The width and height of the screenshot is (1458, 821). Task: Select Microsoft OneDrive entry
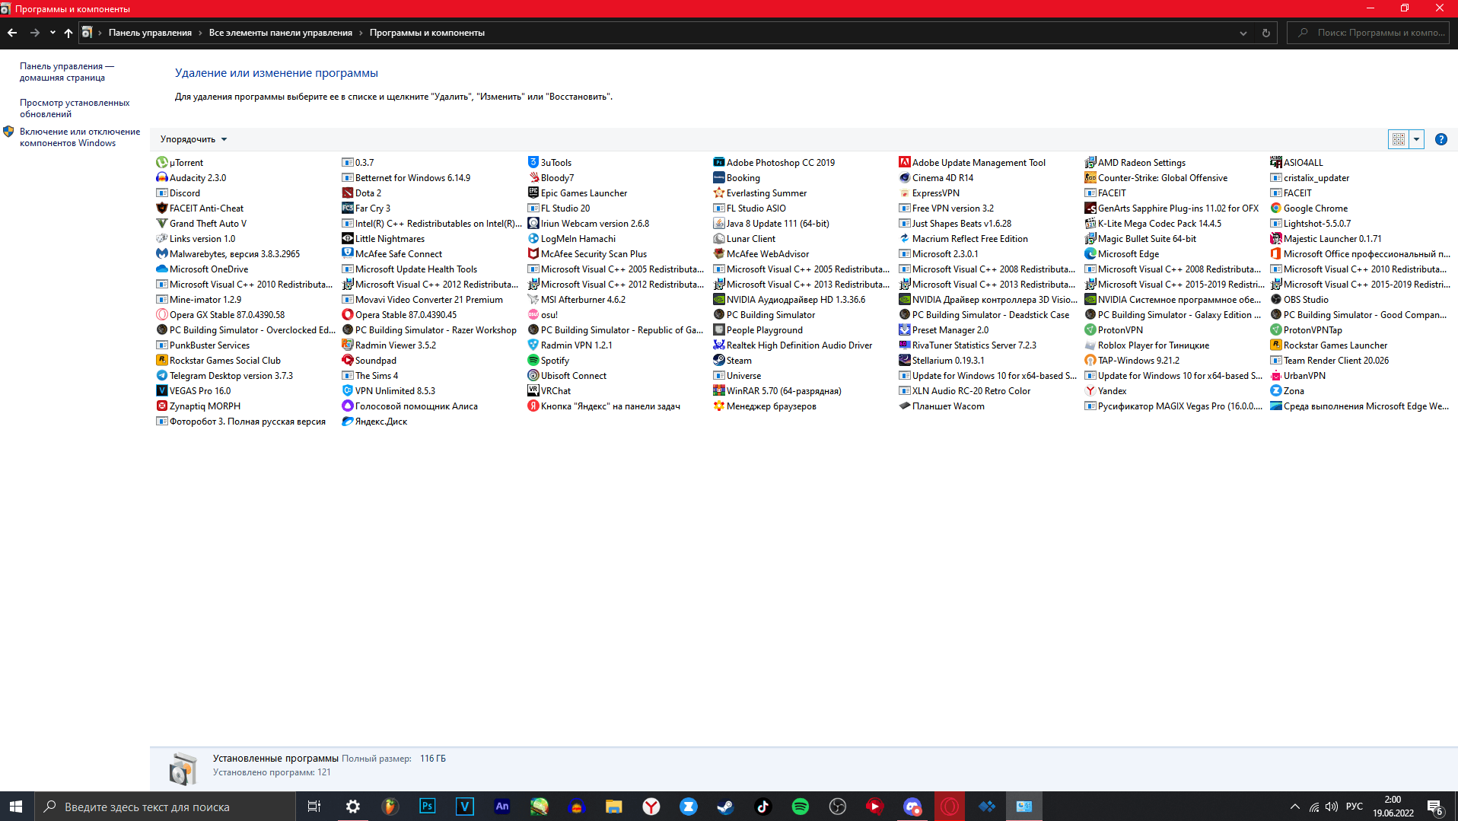(202, 269)
